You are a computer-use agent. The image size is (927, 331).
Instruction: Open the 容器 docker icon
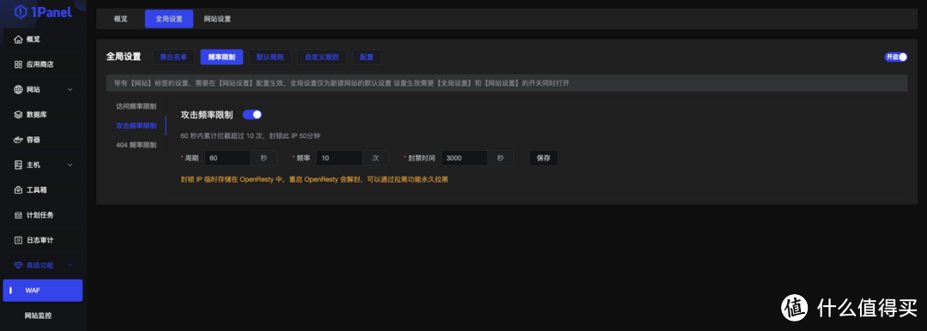18,140
